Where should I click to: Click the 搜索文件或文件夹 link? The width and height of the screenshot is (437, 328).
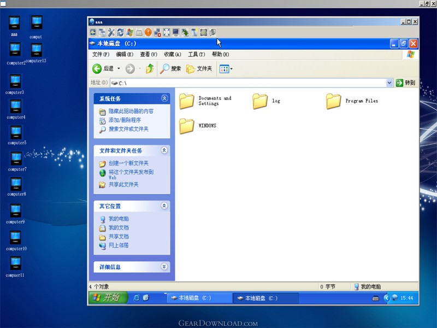(x=128, y=129)
